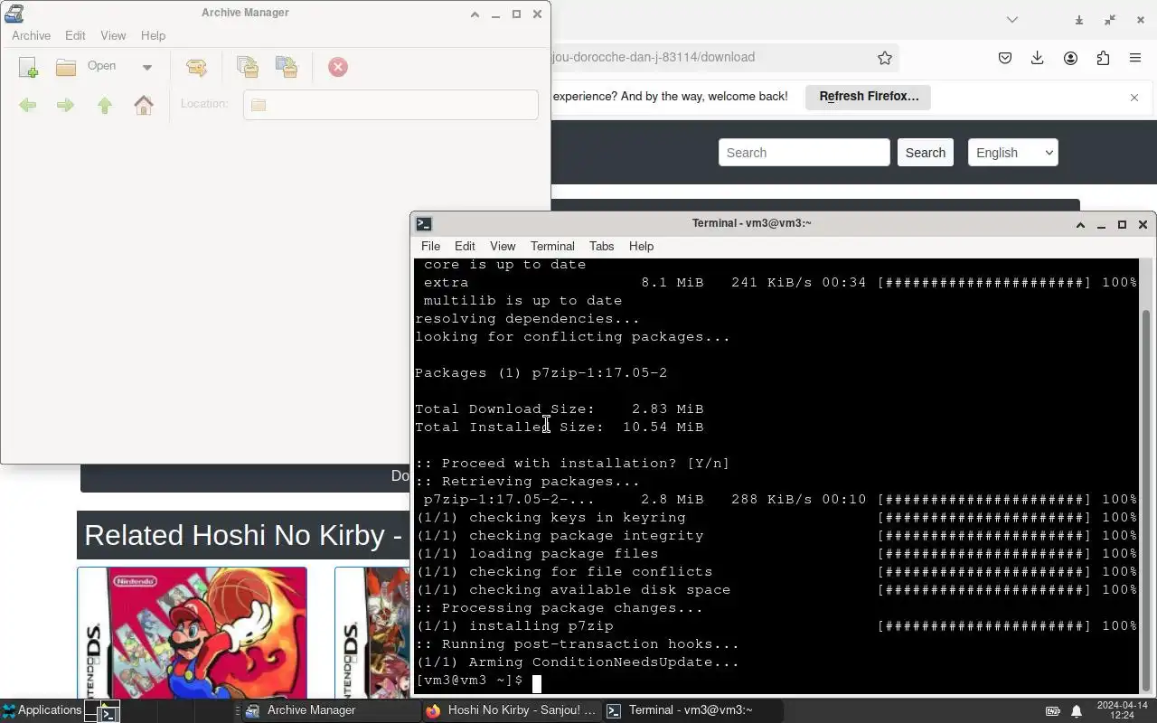Switch to Hoshi No Kirby Firefox taskbar item
Viewport: 1157px width, 723px height.
511,710
